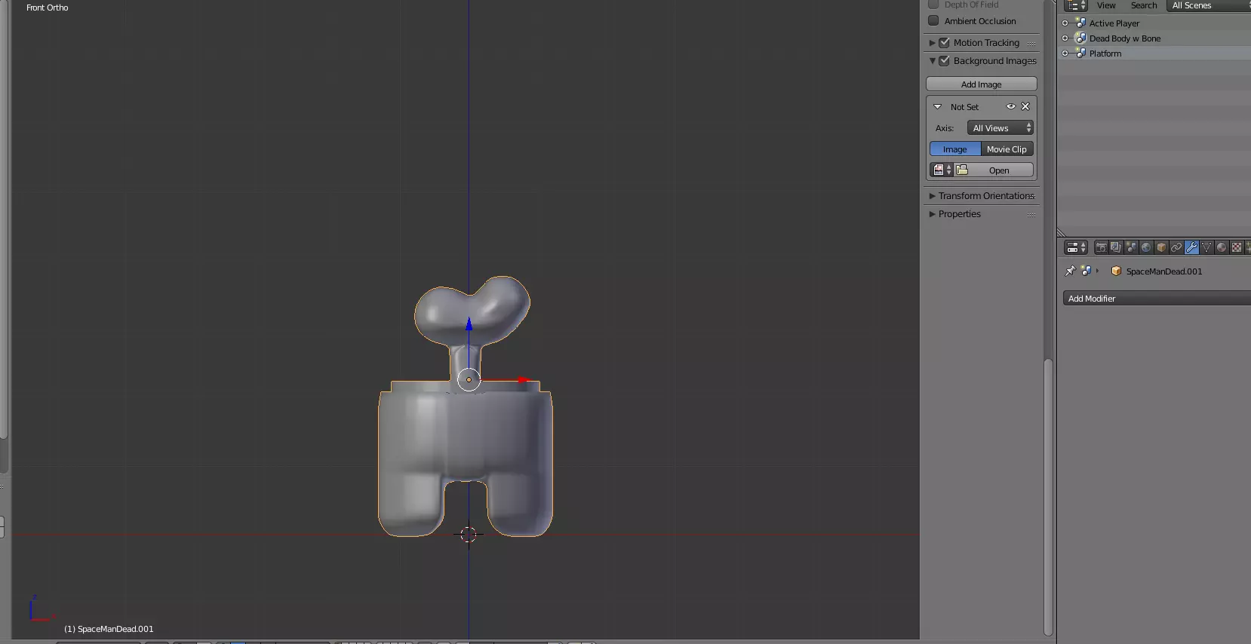
Task: Select the Platform outliner row
Action: click(1154, 54)
